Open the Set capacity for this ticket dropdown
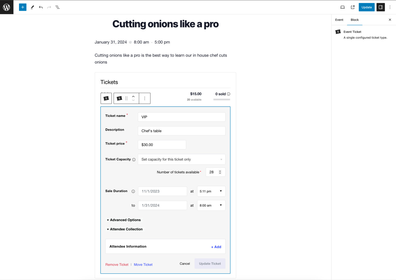 (181, 159)
